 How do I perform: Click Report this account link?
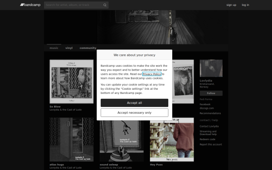(x=211, y=144)
